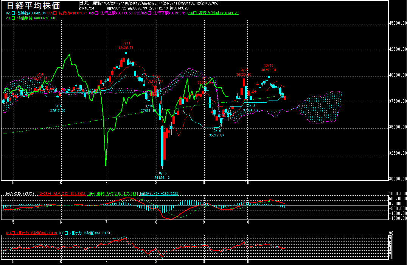Click the 32500.00 price axis label

[x=398, y=153]
